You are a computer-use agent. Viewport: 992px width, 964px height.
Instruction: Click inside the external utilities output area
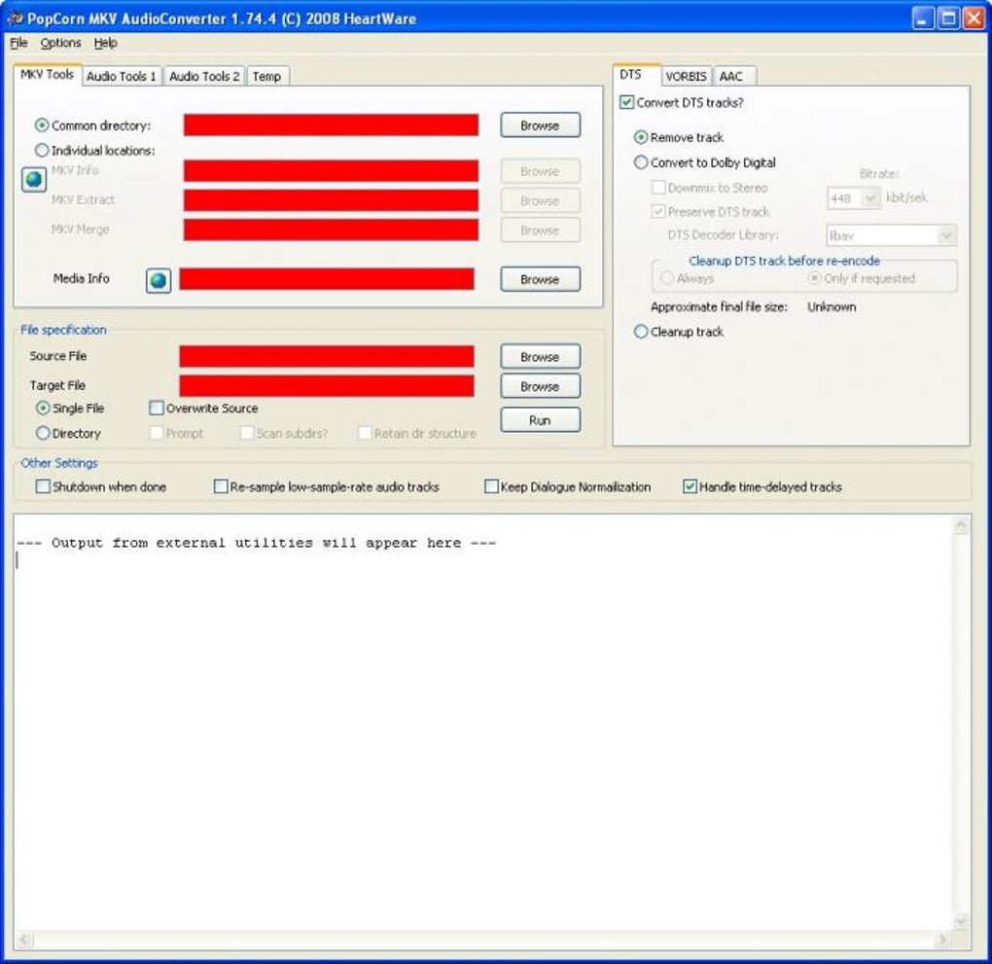[483, 722]
